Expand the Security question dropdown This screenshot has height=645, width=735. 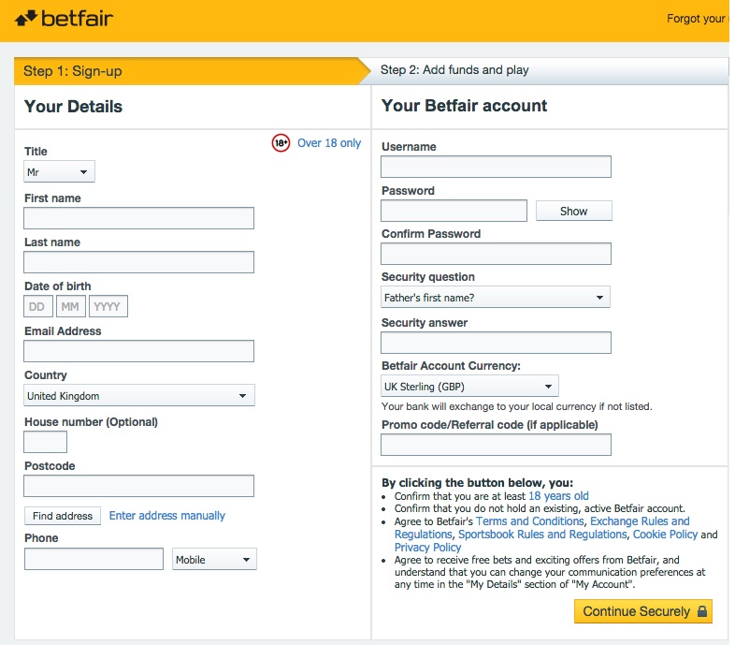click(x=496, y=297)
